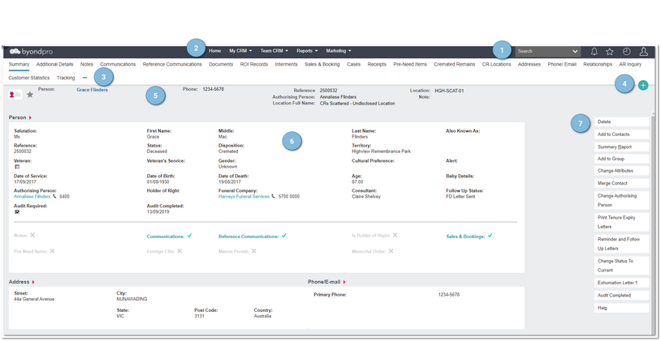Click the Summary Report button
Screen dimensions: 661x341
pos(621,147)
